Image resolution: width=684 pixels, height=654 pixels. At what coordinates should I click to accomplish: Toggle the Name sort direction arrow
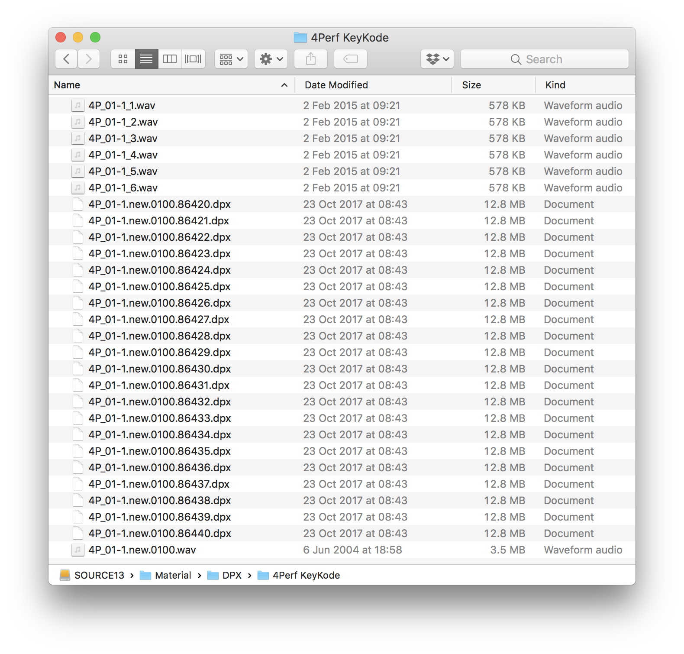(284, 85)
